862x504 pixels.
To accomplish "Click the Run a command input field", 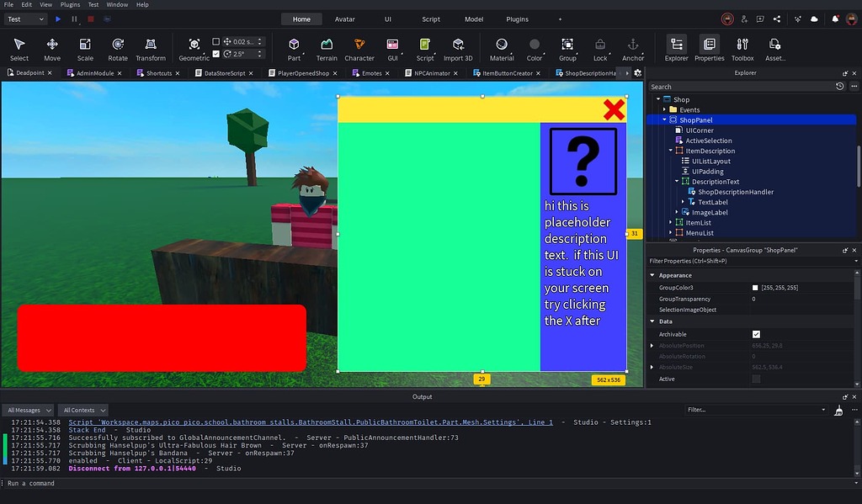I will [x=84, y=483].
